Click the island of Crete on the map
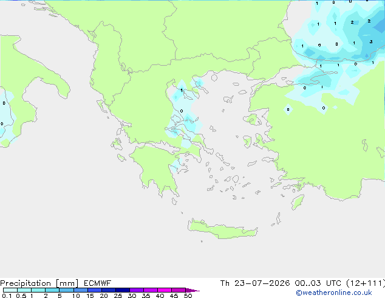385x298 pixels. 223,229
